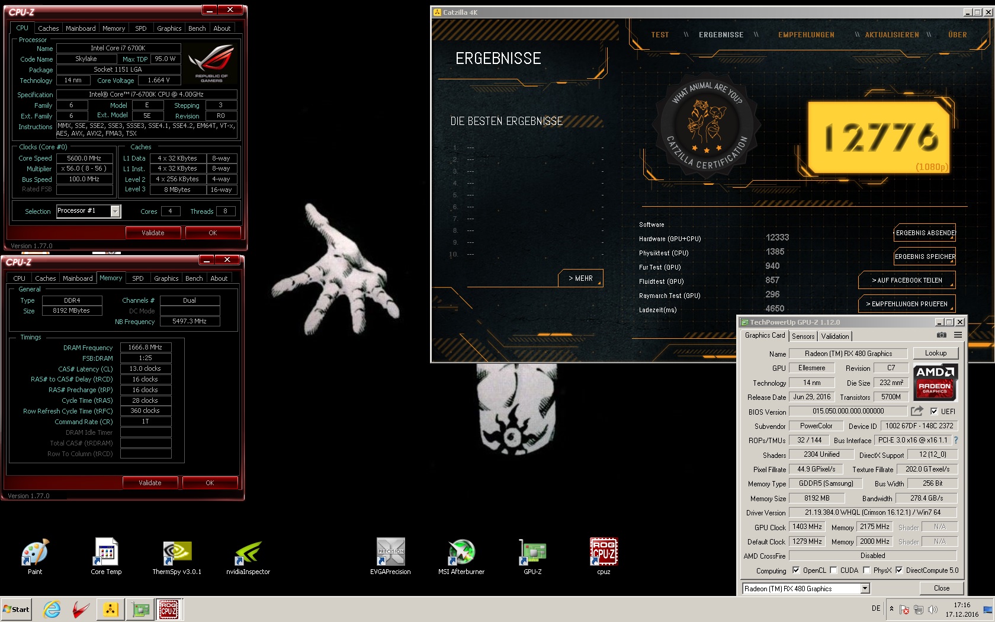Click the Close button in GPU-Z
Image resolution: width=995 pixels, height=622 pixels.
pos(942,588)
